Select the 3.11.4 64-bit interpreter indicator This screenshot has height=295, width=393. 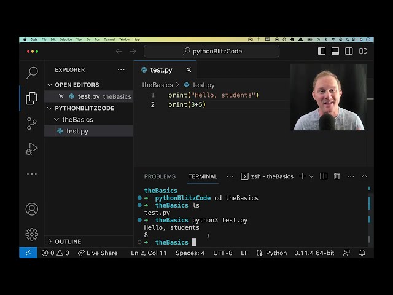point(314,253)
